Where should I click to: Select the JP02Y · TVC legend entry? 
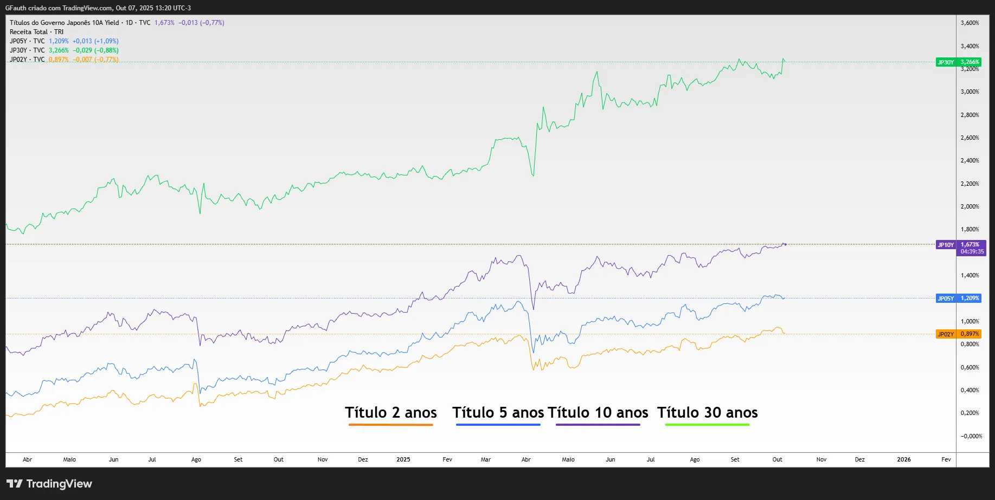[27, 60]
